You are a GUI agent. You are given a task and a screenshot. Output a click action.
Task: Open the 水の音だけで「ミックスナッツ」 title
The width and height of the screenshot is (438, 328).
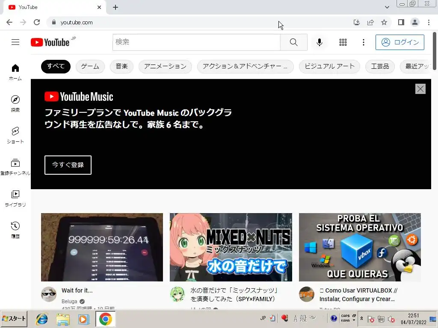pyautogui.click(x=234, y=295)
